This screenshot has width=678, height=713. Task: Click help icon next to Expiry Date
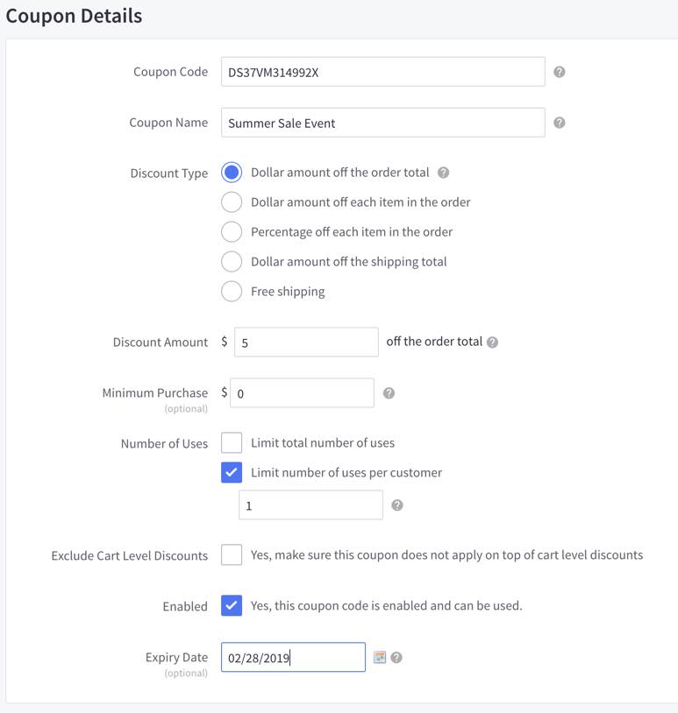pos(395,656)
